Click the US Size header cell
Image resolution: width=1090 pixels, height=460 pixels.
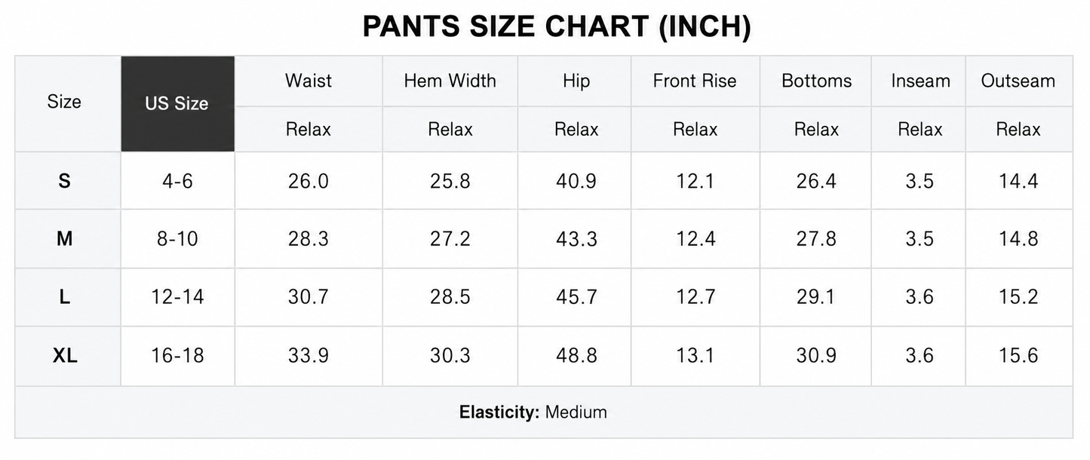177,104
